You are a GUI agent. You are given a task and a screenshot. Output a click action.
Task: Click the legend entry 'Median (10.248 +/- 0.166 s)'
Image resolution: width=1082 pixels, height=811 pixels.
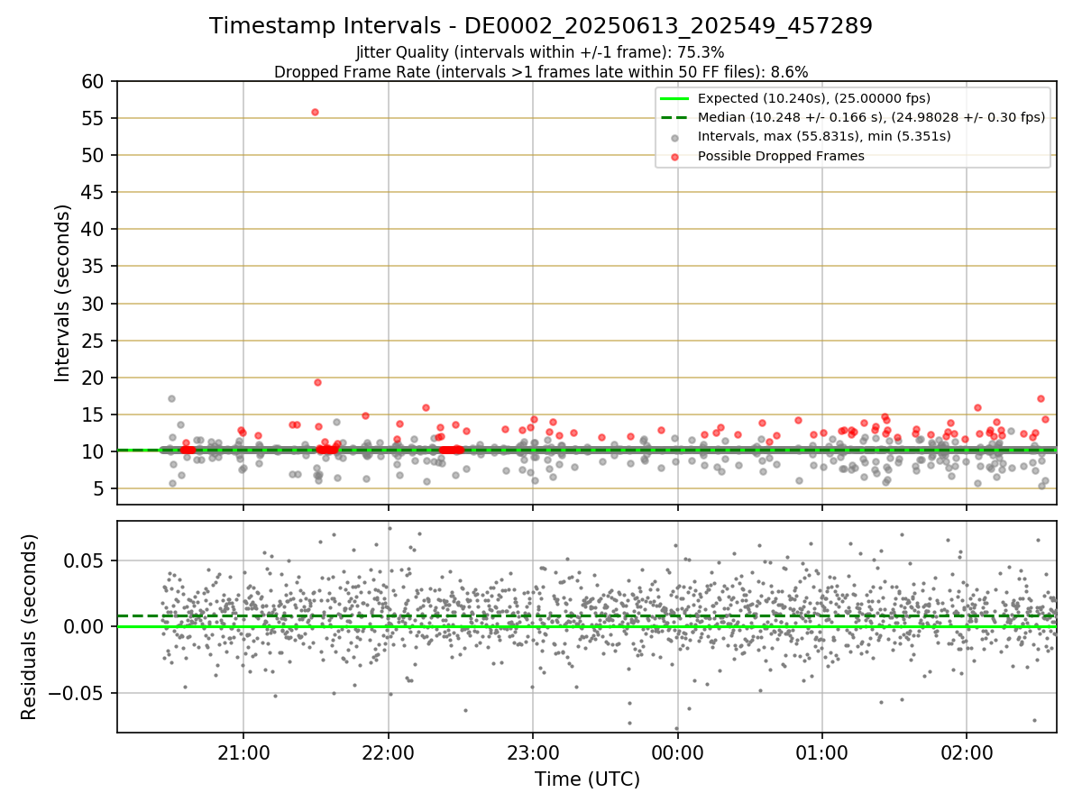click(872, 117)
